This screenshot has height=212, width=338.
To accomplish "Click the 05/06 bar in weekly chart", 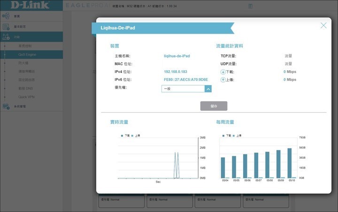I will coord(245,166).
